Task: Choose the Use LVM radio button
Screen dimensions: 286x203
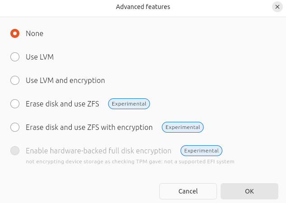Action: pyautogui.click(x=15, y=57)
